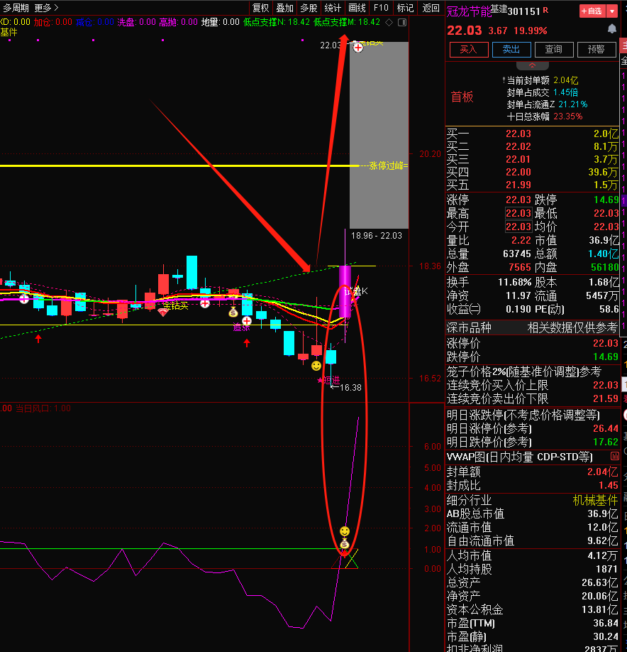Click the 涨停过峰 line label
The image size is (627, 652).
coord(388,166)
